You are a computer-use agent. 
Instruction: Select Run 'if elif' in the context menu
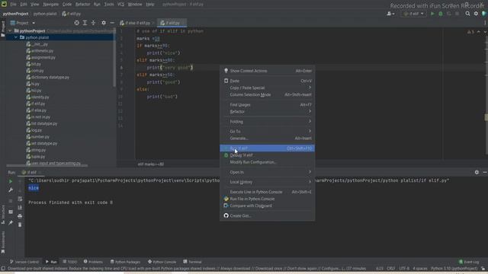click(268, 148)
